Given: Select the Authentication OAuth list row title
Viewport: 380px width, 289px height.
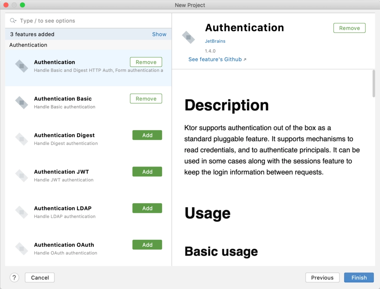Looking at the screenshot, I should coord(64,245).
